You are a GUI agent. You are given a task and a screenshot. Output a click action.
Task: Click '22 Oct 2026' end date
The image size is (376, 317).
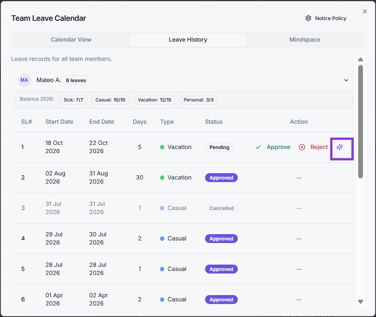(x=98, y=147)
